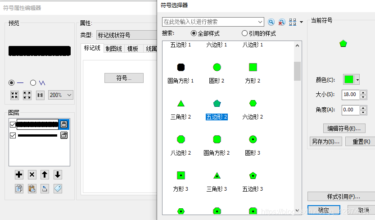Click the symbol list scrollbar thumb
Viewport: 375px width, 220px height.
pyautogui.click(x=297, y=71)
